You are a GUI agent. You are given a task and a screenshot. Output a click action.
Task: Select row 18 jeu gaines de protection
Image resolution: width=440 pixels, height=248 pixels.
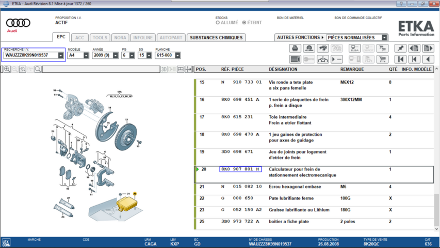pyautogui.click(x=314, y=140)
